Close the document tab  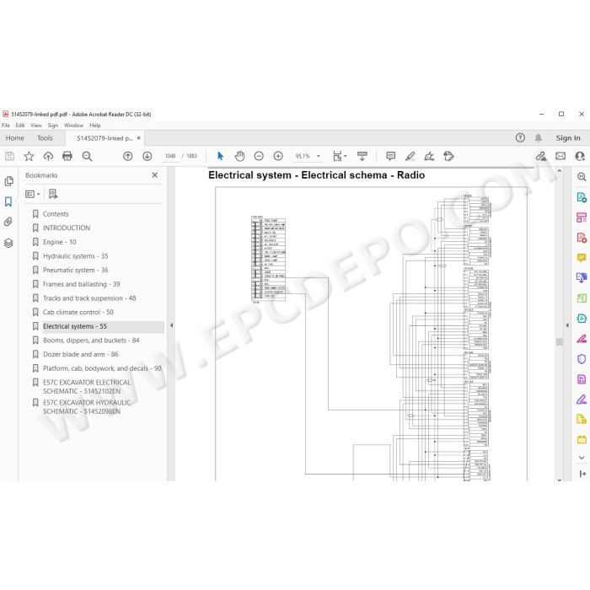[138, 138]
